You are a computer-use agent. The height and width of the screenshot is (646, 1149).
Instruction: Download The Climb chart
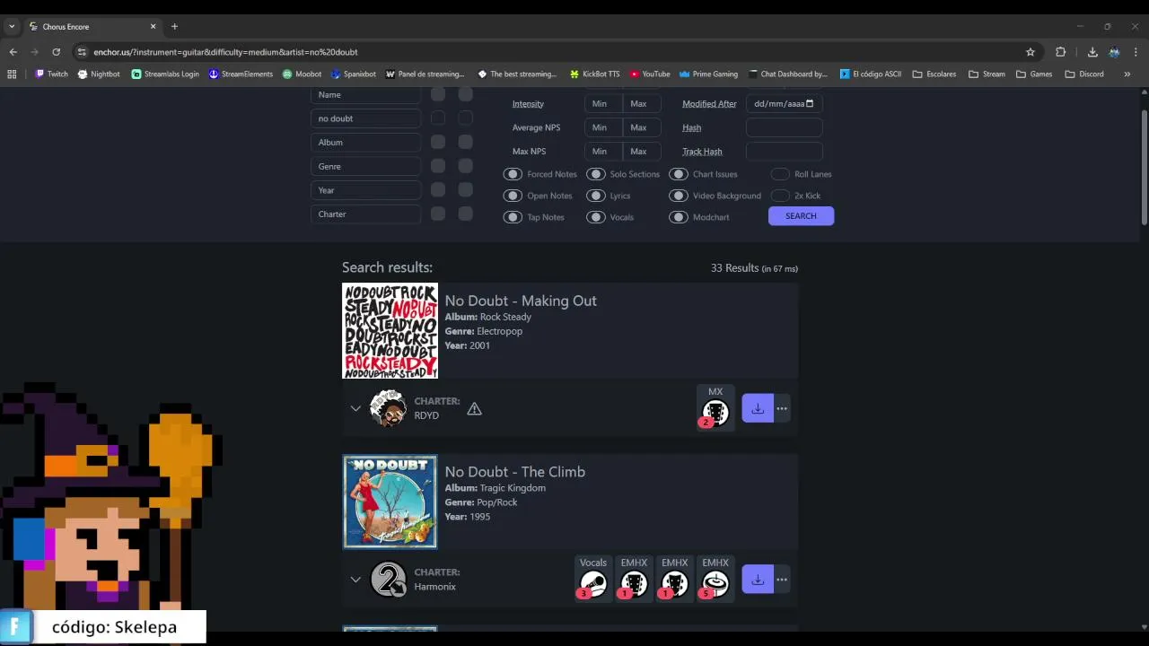pyautogui.click(x=758, y=580)
